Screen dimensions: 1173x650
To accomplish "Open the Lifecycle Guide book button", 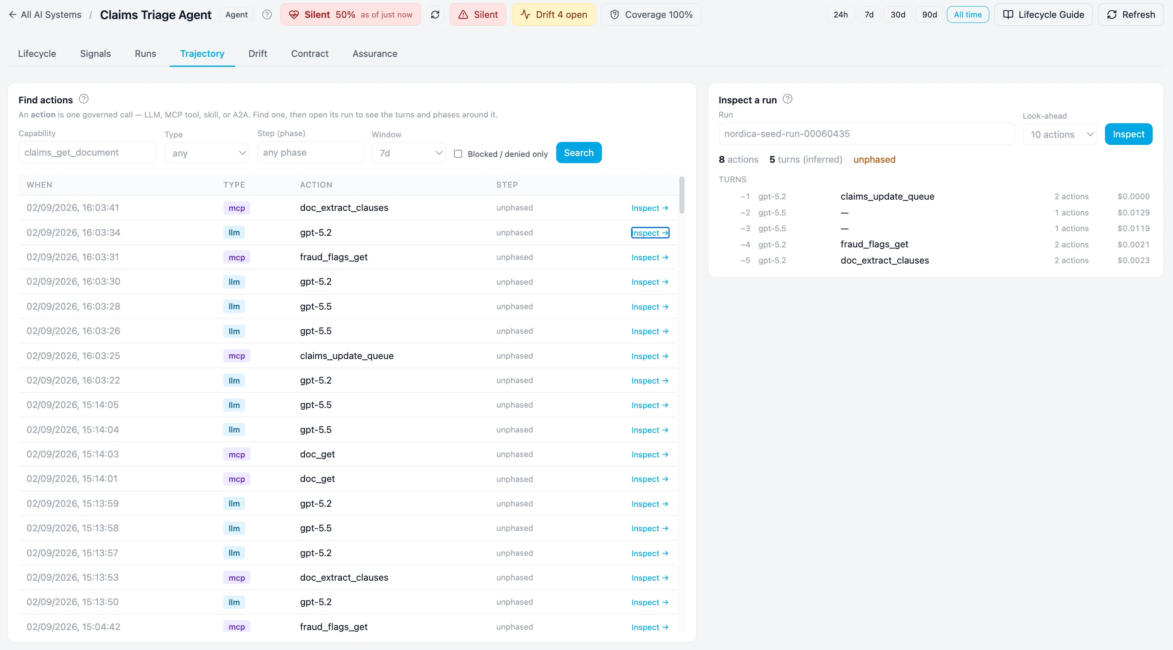I will 1043,15.
